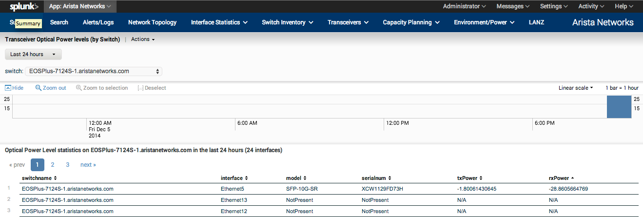Click the Zoom out magnifier
This screenshot has height=217, width=643.
tap(51, 88)
